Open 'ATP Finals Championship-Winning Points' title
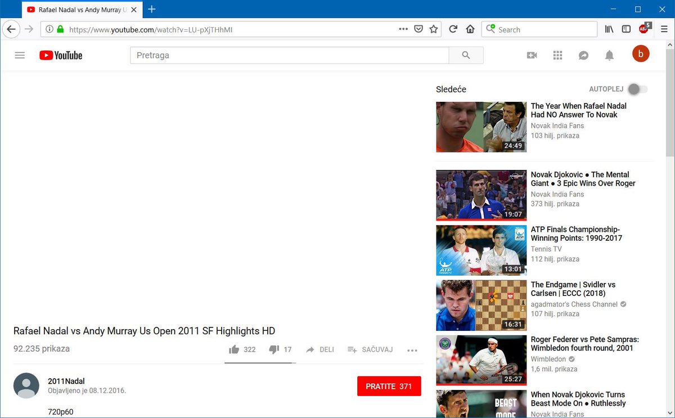This screenshot has height=418, width=675. pos(577,233)
